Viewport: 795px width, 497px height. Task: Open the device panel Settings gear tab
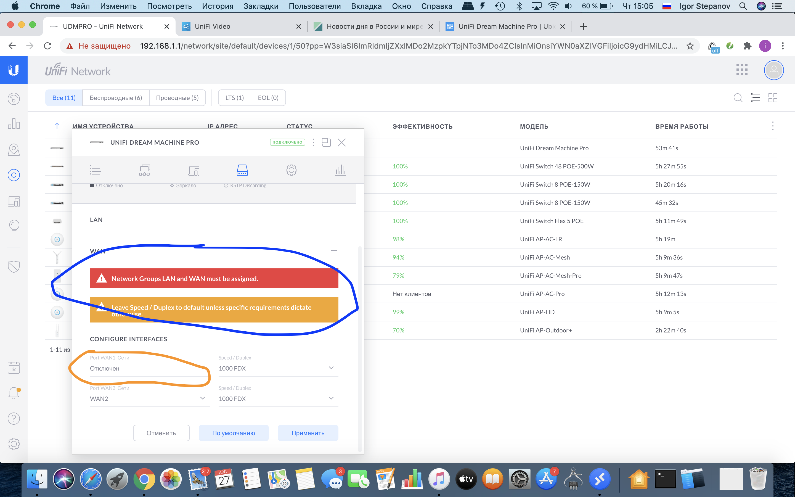pos(291,170)
